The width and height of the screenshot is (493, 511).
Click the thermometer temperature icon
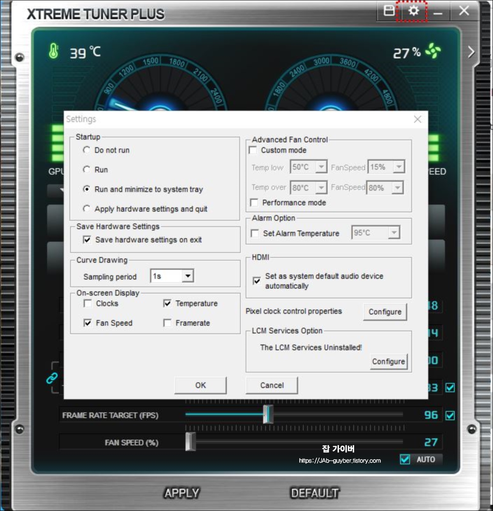[x=54, y=51]
